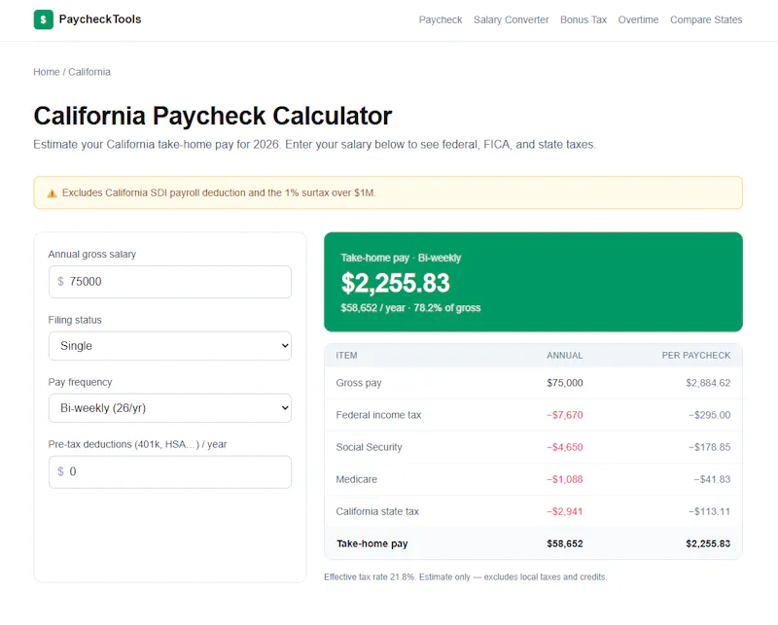The image size is (778, 625).
Task: Click "$58,652 / year · 78.2% of gross"
Action: (410, 308)
